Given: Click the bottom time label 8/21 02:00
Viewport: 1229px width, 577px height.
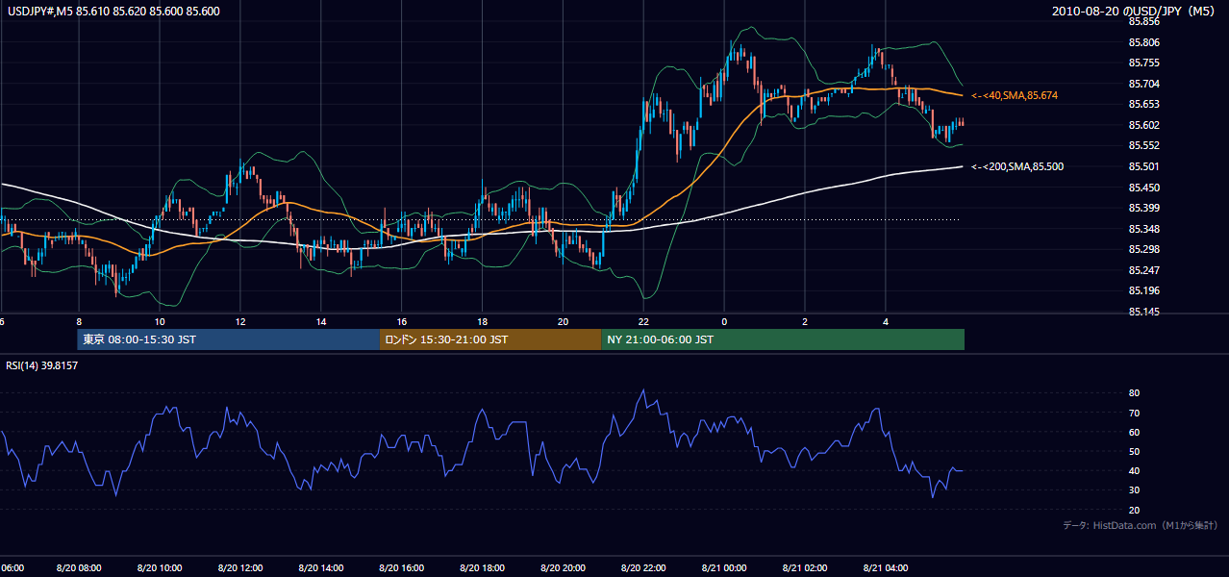Looking at the screenshot, I should (x=805, y=568).
